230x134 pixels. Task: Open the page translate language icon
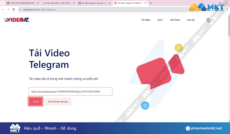[209, 20]
